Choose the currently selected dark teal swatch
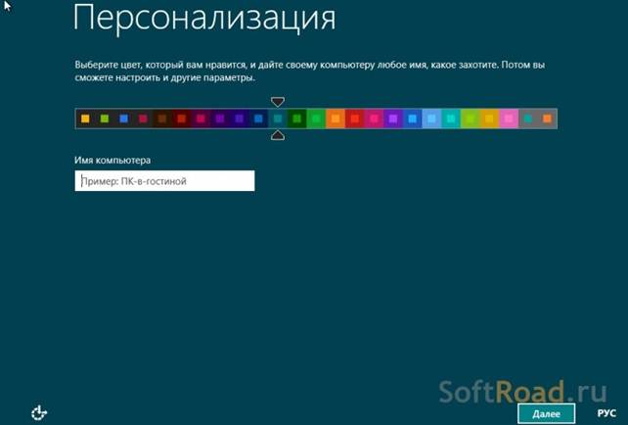Viewport: 628px width, 425px height. tap(278, 118)
